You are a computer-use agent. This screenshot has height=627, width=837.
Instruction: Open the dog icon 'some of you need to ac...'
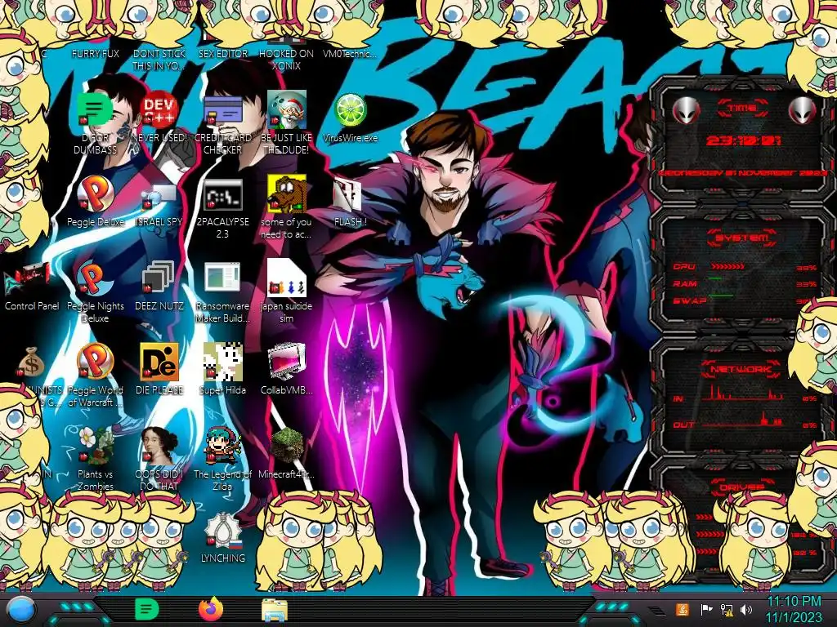tap(286, 194)
